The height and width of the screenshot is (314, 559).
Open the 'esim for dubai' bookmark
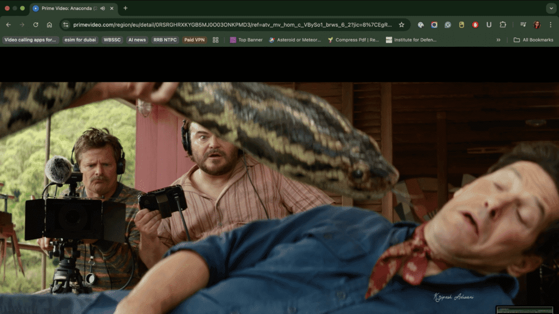point(80,40)
